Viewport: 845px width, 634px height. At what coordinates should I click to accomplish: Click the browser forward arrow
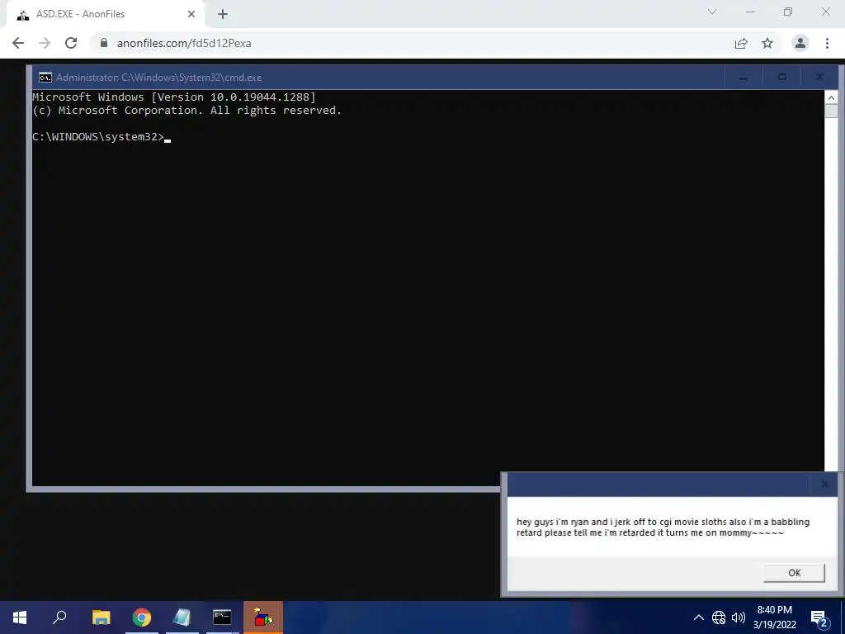(x=45, y=43)
